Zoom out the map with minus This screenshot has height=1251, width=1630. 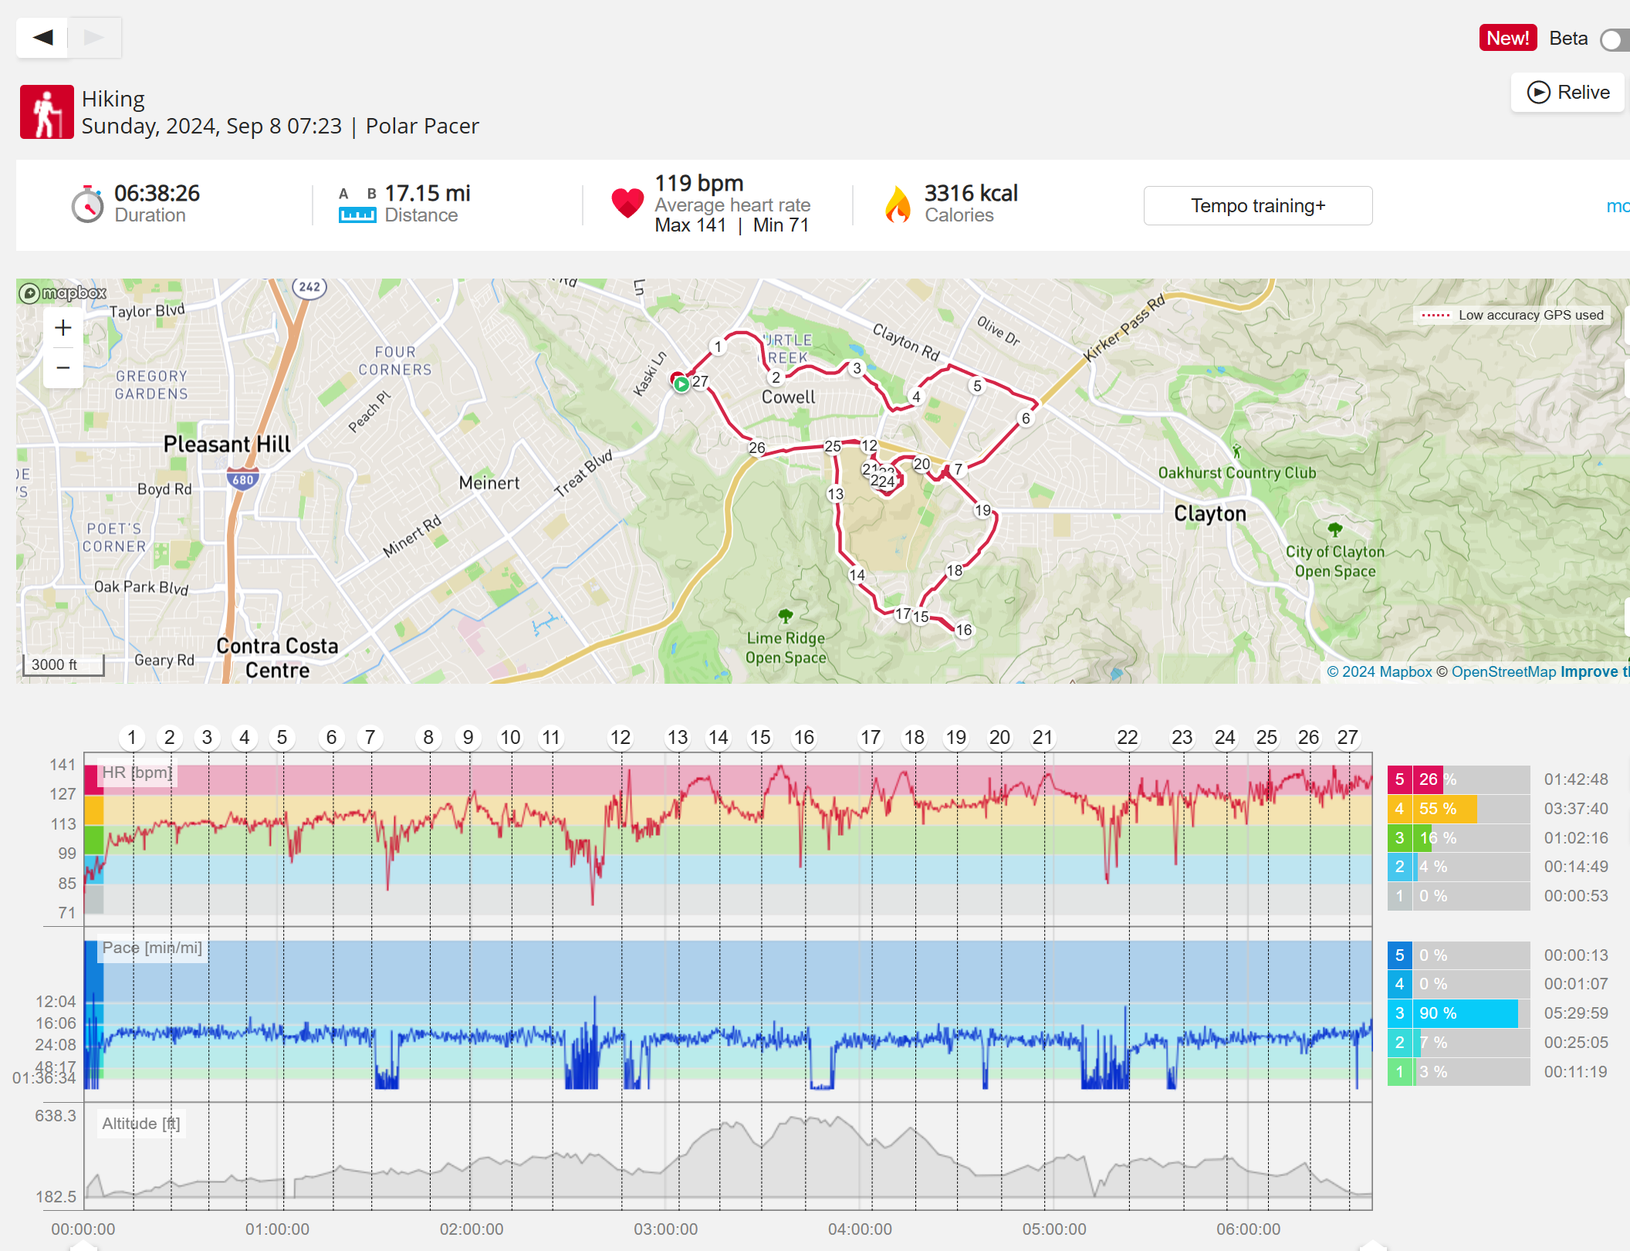63,367
